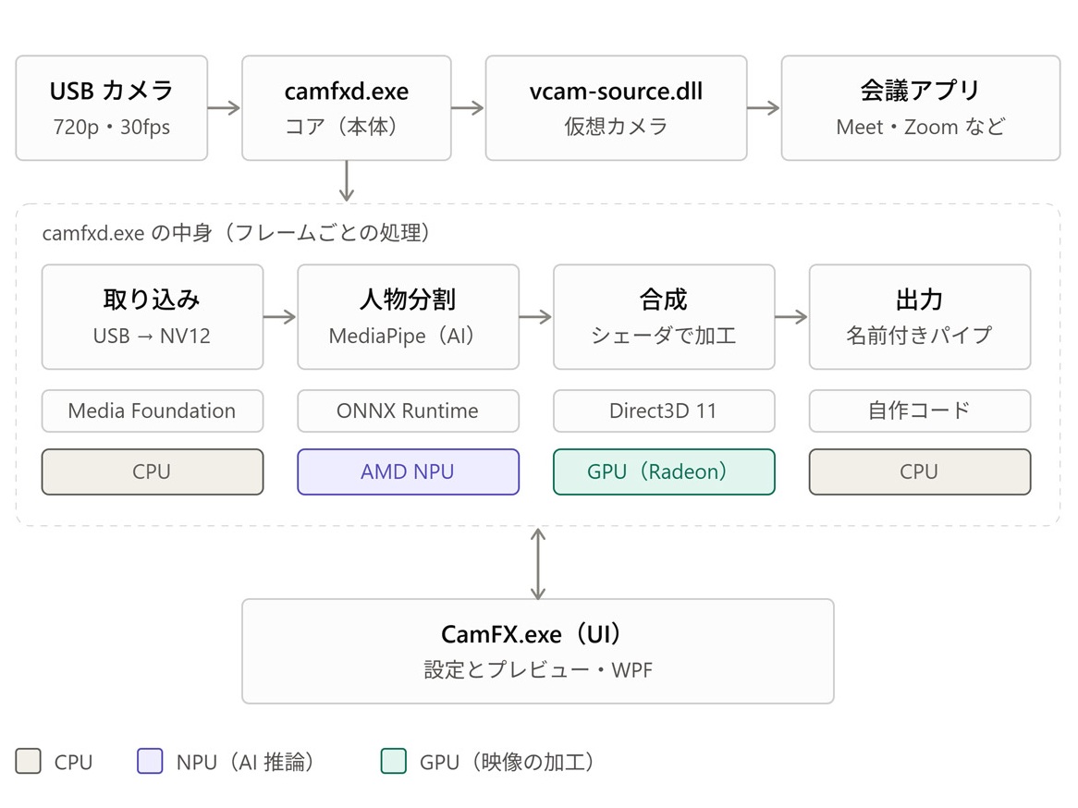
Task: Select the NPU legend swatch
Action: [150, 761]
